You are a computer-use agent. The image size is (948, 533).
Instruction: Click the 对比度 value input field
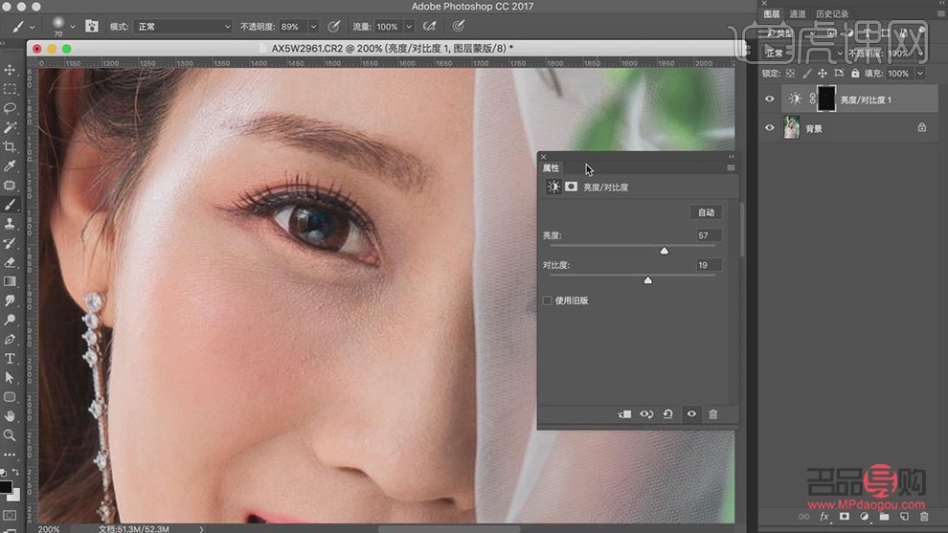[x=709, y=265]
